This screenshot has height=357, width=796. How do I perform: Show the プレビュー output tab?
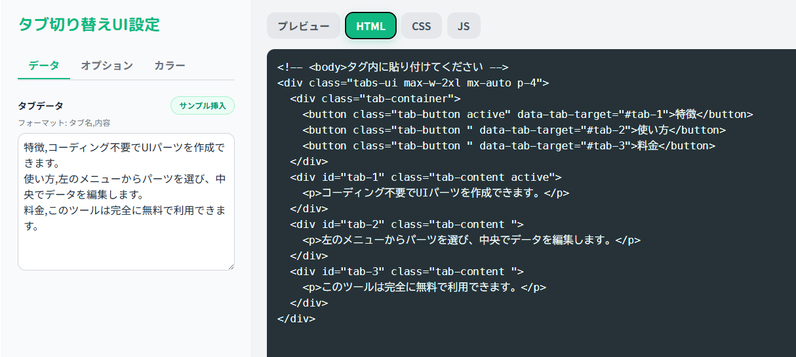304,26
